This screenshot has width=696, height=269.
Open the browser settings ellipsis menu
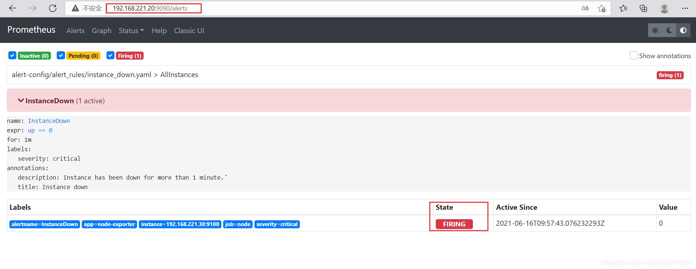[685, 8]
